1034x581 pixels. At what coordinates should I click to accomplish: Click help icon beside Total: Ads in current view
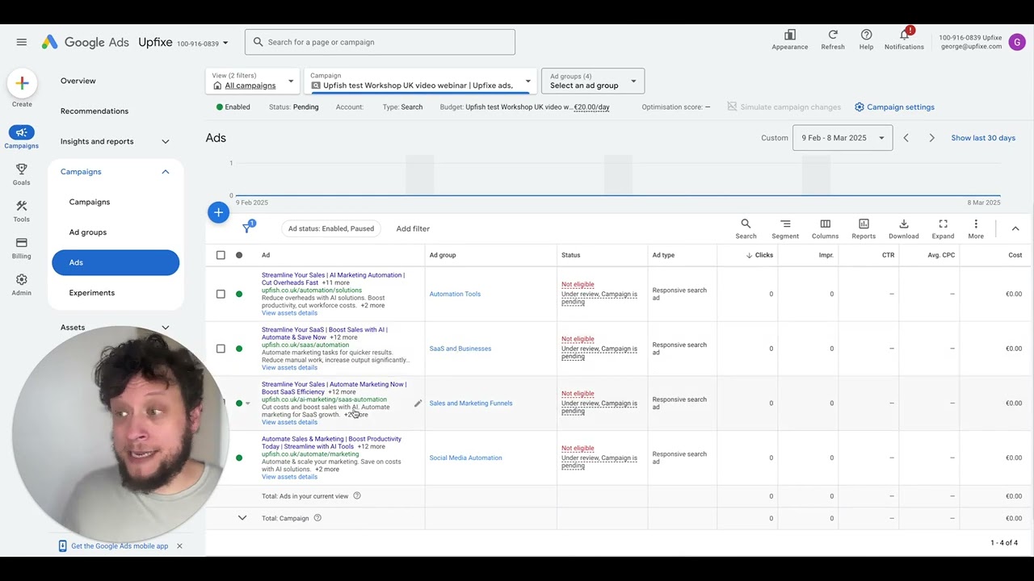357,496
